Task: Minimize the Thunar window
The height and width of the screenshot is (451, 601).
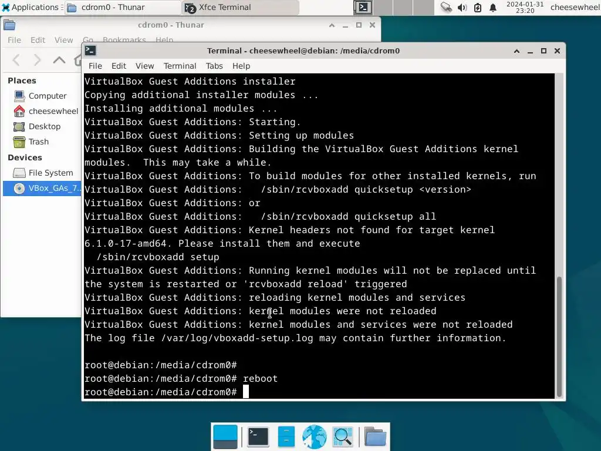Action: tap(345, 25)
